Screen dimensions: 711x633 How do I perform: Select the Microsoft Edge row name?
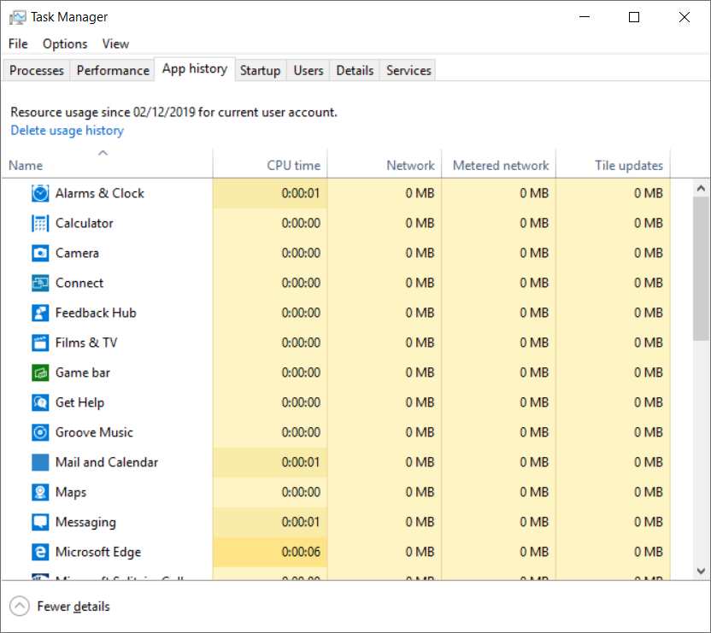click(98, 553)
